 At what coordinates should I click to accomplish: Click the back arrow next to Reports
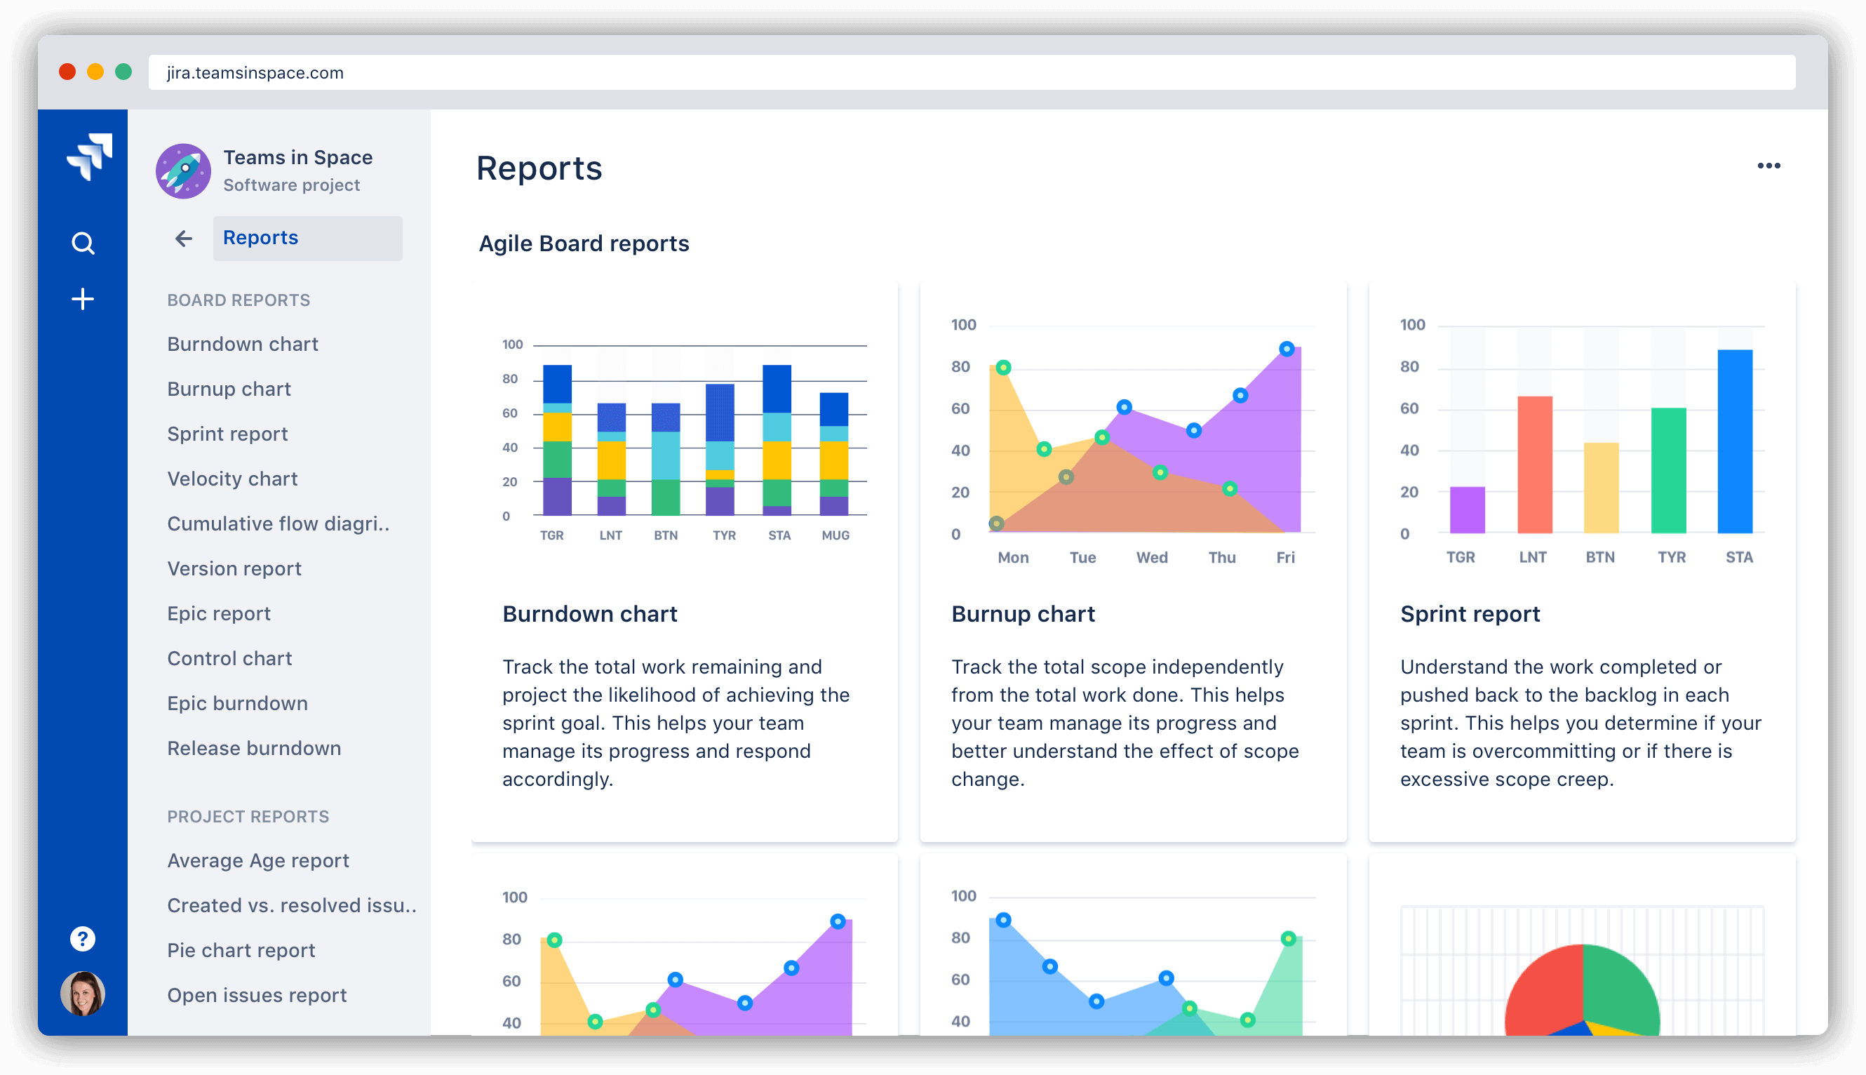coord(182,239)
